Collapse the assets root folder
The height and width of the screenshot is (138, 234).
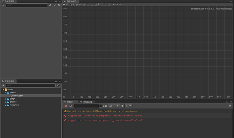3,90
